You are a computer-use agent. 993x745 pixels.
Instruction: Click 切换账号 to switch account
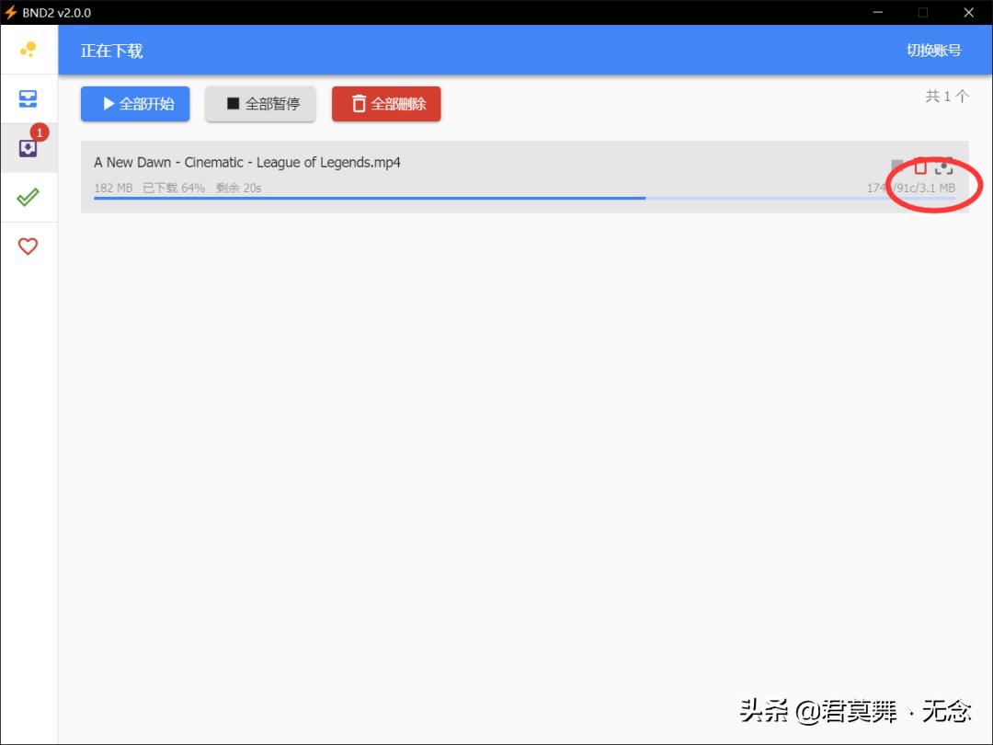pyautogui.click(x=933, y=50)
